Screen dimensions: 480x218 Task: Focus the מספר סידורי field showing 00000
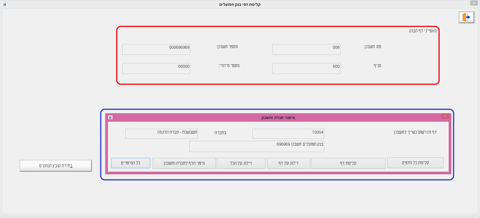[156, 68]
